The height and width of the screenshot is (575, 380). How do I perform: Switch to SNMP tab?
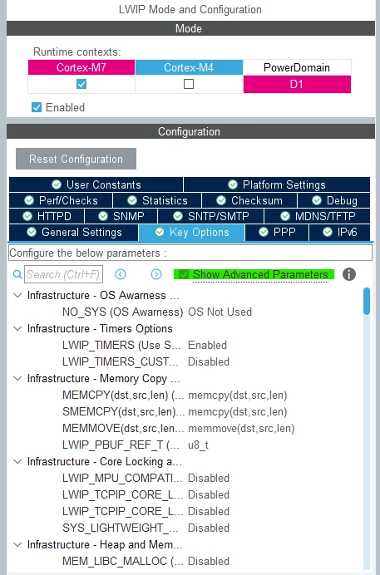coord(121,216)
